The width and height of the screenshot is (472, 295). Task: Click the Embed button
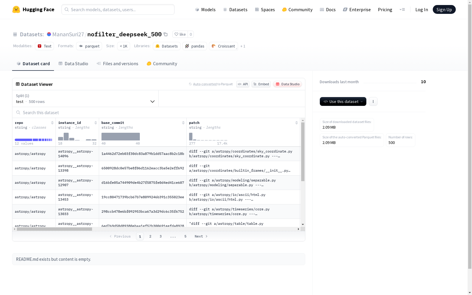tap(261, 84)
